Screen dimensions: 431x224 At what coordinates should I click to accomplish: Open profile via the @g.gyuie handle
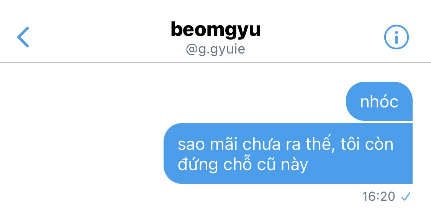point(215,50)
